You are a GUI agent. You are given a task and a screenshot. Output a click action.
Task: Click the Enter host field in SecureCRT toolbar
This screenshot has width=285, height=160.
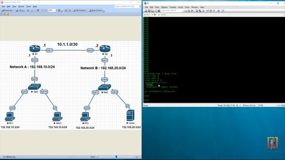171,11
